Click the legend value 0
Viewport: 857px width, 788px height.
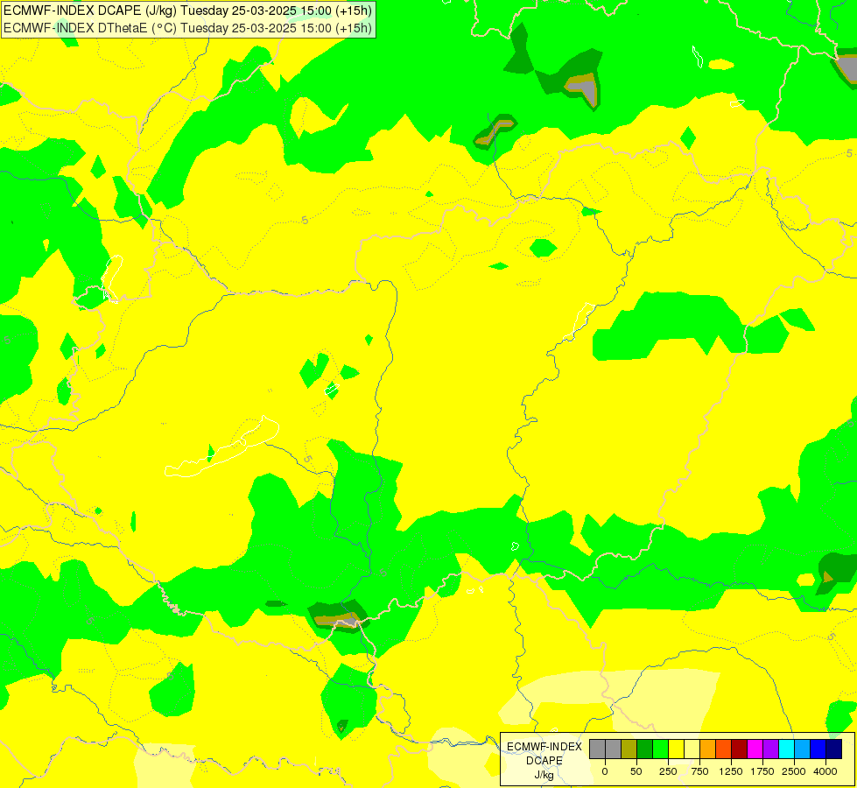coord(605,771)
